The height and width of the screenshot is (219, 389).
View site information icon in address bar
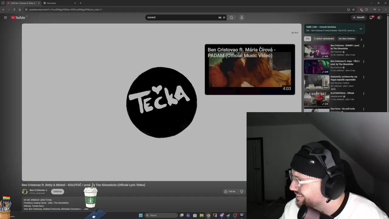26,9
